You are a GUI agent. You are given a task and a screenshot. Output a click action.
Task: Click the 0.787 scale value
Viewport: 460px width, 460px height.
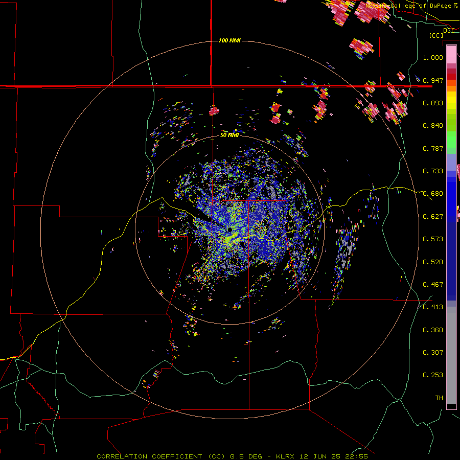(x=433, y=148)
